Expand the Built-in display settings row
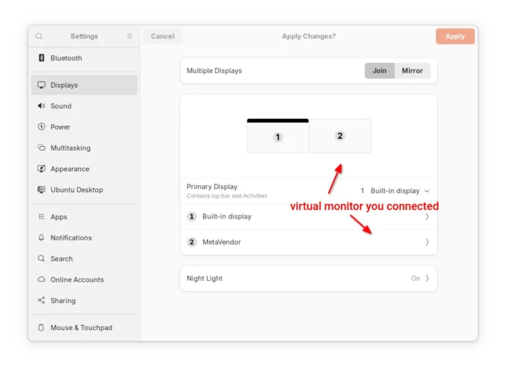The height and width of the screenshot is (372, 506). [x=308, y=216]
